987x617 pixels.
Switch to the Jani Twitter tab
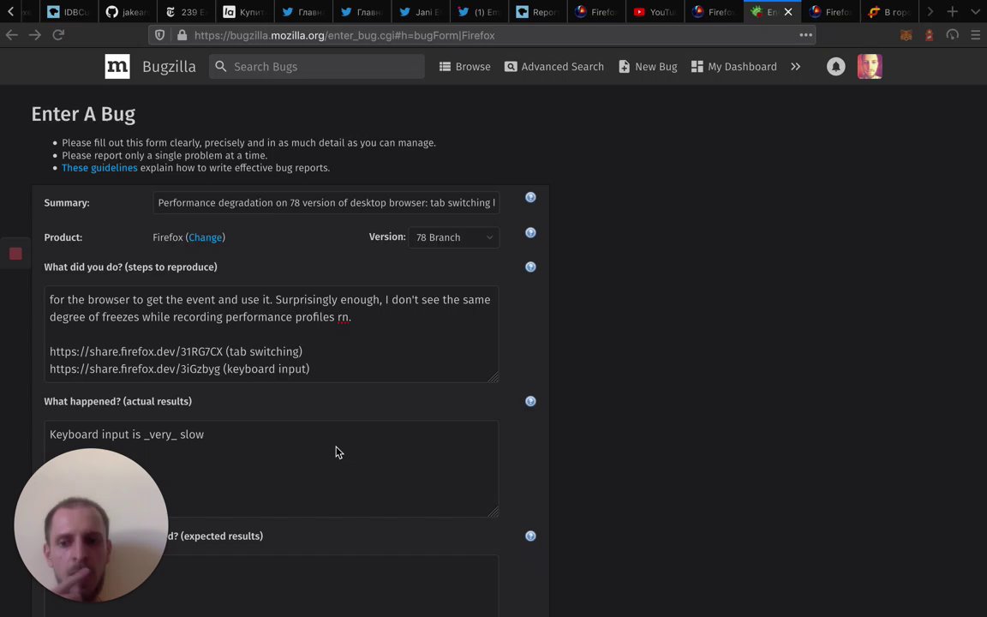point(420,12)
